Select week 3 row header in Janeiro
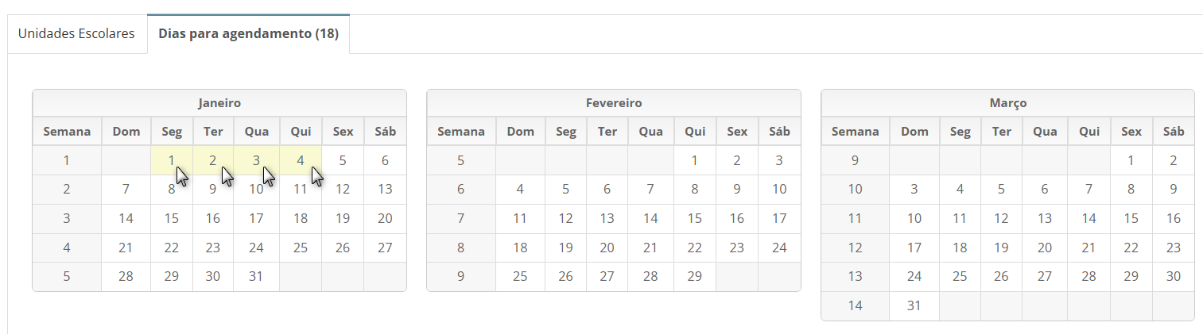This screenshot has height=334, width=1203. tap(67, 219)
